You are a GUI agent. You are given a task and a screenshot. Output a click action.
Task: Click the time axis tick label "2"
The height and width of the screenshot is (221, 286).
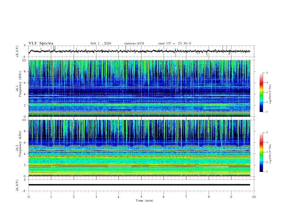pyautogui.click(x=74, y=197)
